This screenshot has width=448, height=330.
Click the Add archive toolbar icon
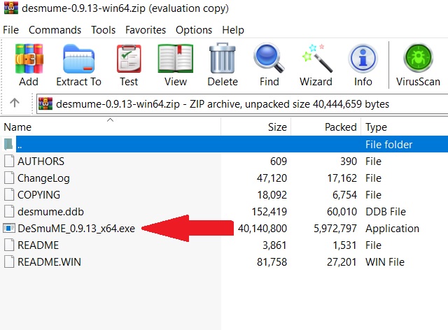29,64
